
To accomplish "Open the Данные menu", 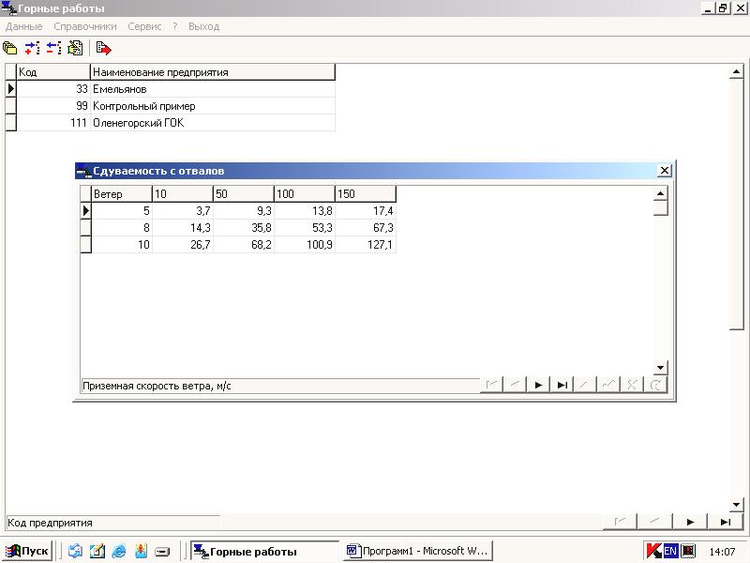I will [x=24, y=26].
